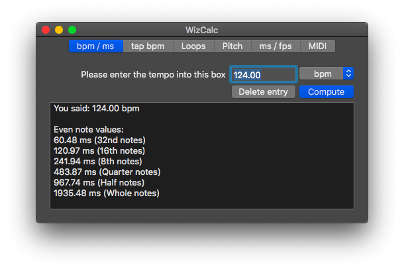This screenshot has width=404, height=269.
Task: Switch to the MIDI tab
Action: click(317, 46)
